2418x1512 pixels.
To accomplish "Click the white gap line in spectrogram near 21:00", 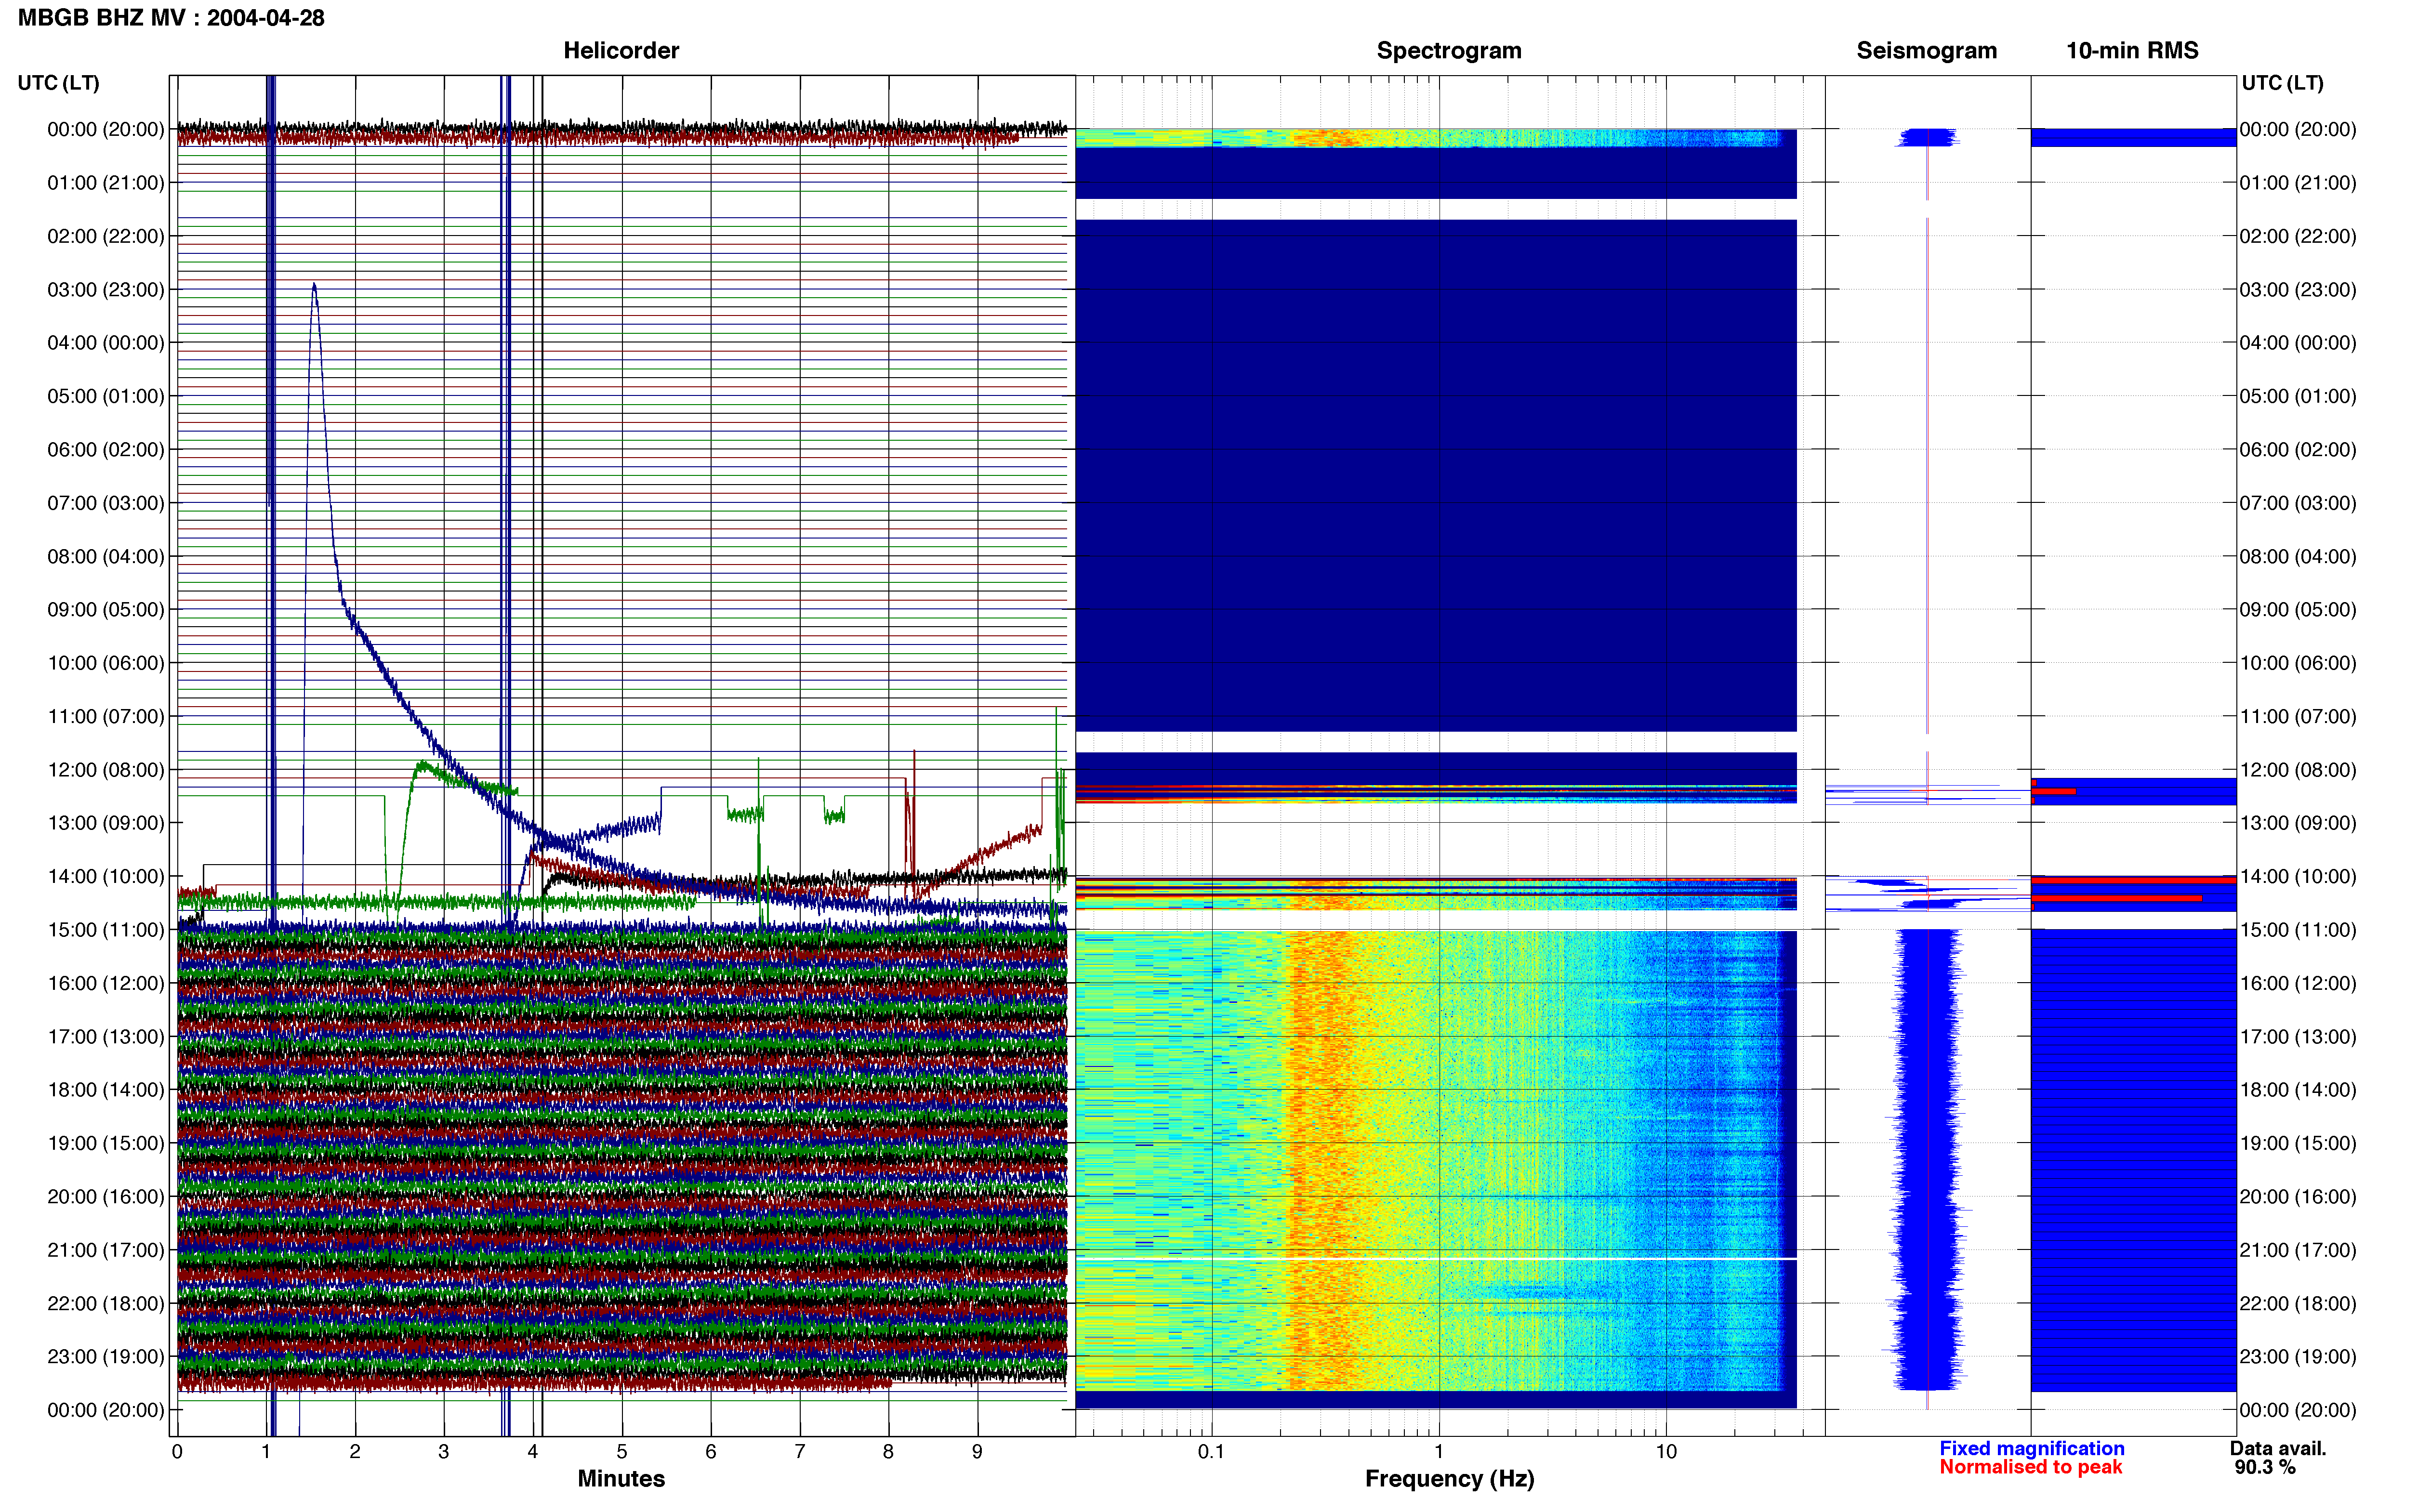I will 1436,1259.
